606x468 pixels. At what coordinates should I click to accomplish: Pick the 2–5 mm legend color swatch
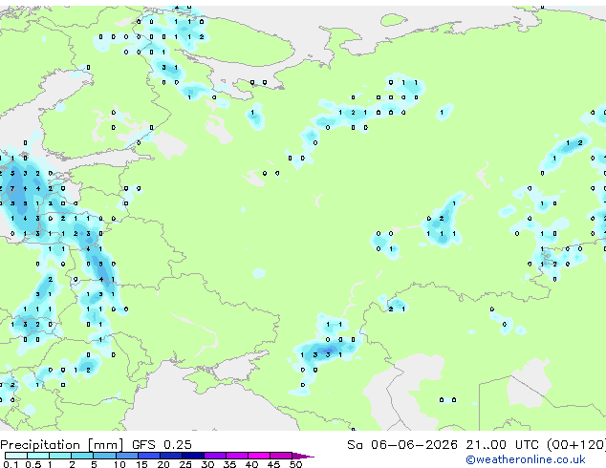coord(82,456)
